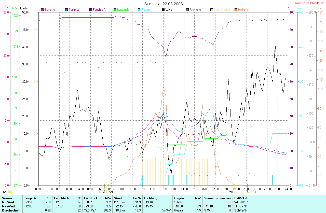Click the Regen legend label
326x213 pixels.
145,10
